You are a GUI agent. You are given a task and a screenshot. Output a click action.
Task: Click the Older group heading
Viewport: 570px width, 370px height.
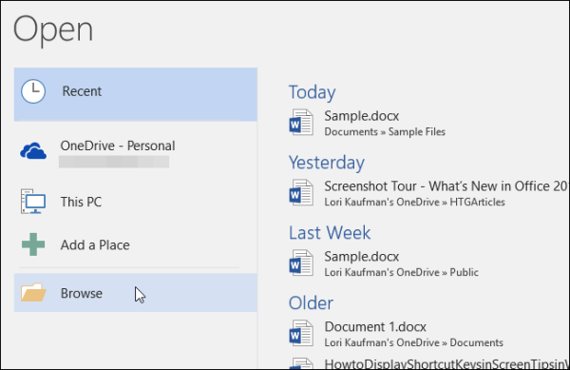coord(311,302)
